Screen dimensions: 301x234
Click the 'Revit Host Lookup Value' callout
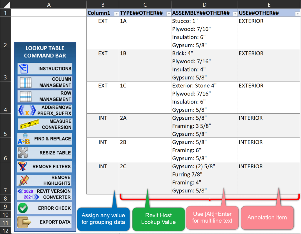[158, 219]
